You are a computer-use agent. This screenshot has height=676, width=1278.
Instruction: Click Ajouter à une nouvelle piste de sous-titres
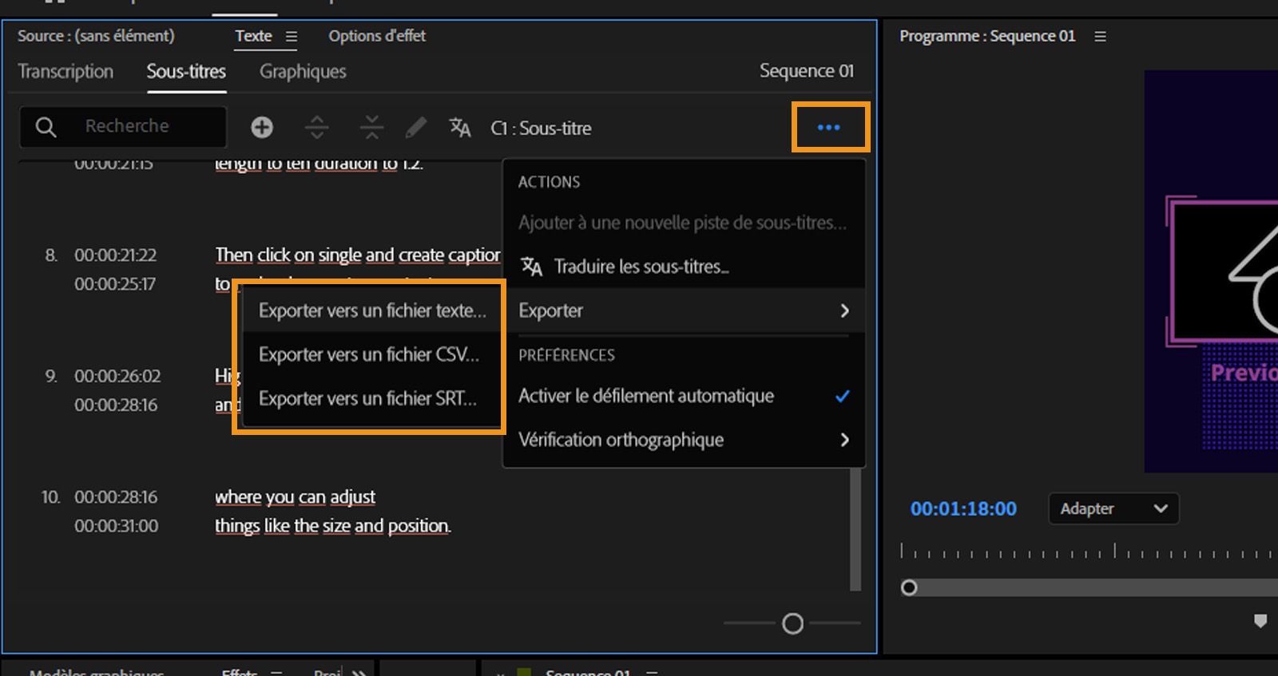pos(684,223)
